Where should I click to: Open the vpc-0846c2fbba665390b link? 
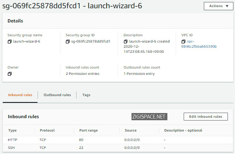coord(199,44)
